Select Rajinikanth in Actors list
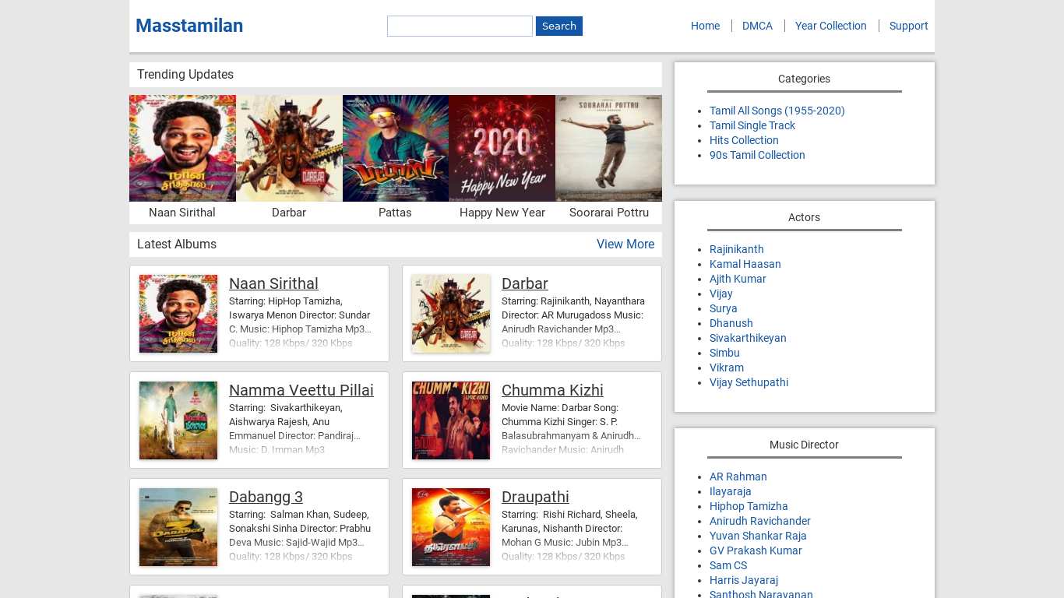The height and width of the screenshot is (598, 1064). point(736,249)
